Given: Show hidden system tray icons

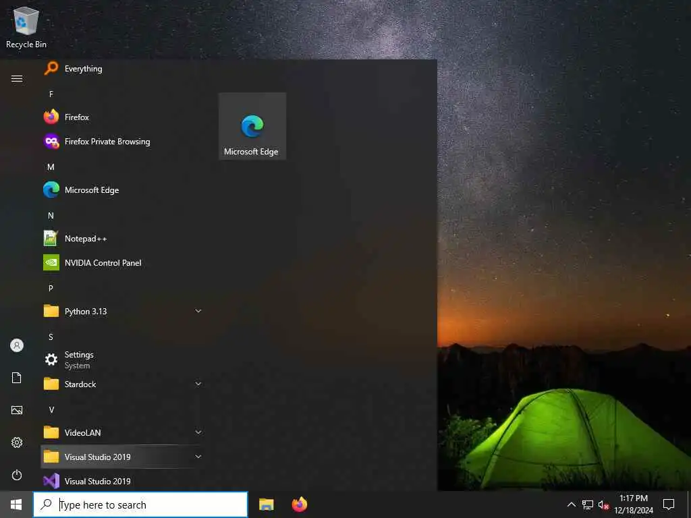Looking at the screenshot, I should pos(571,505).
